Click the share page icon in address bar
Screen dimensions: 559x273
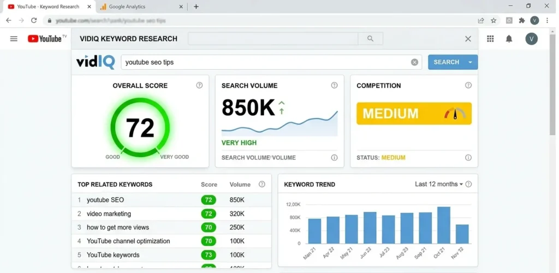(481, 21)
